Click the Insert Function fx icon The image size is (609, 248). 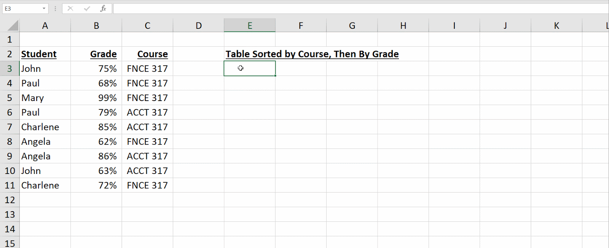click(103, 8)
